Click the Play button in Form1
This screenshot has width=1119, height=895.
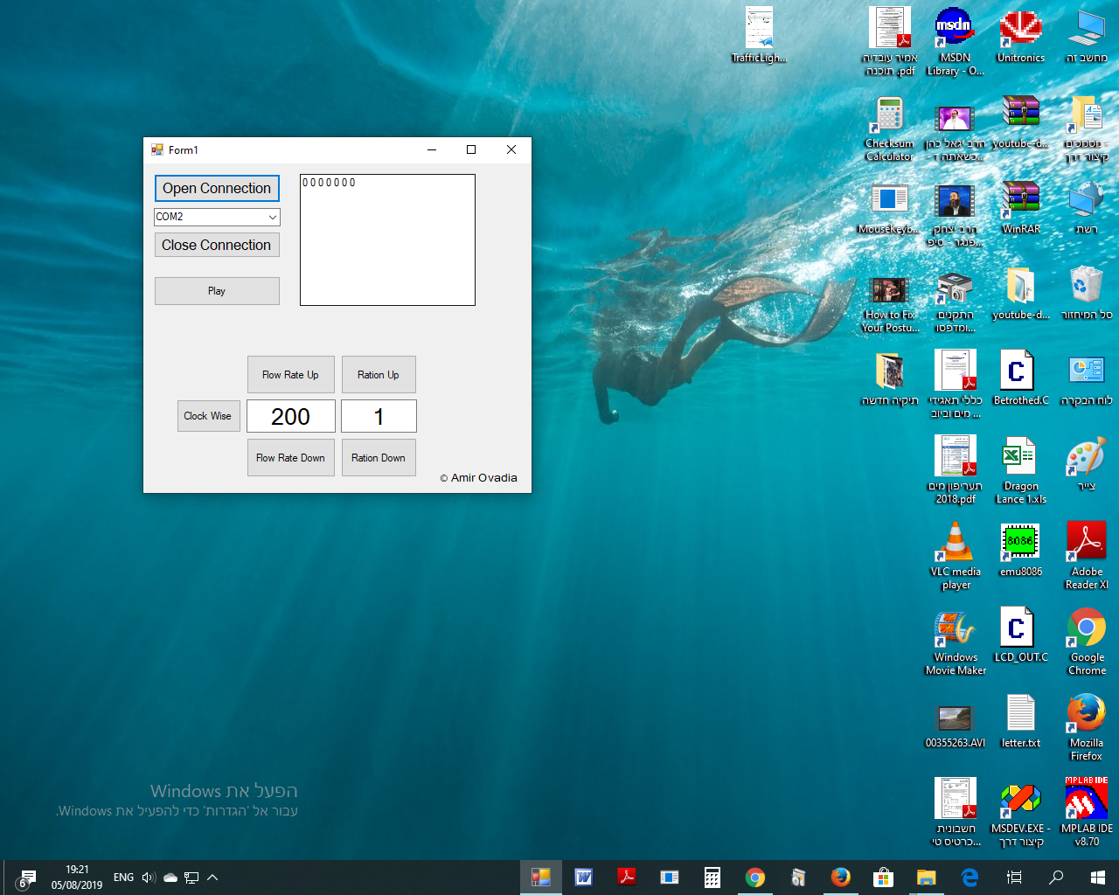[217, 291]
